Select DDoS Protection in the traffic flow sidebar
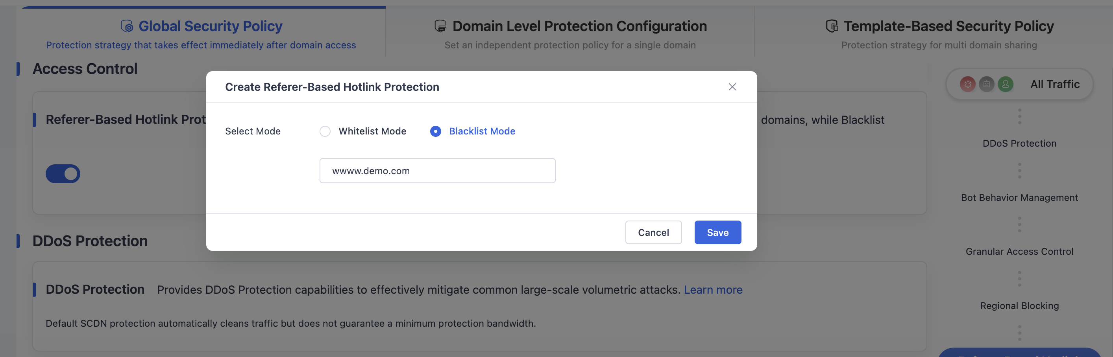 [x=1019, y=144]
